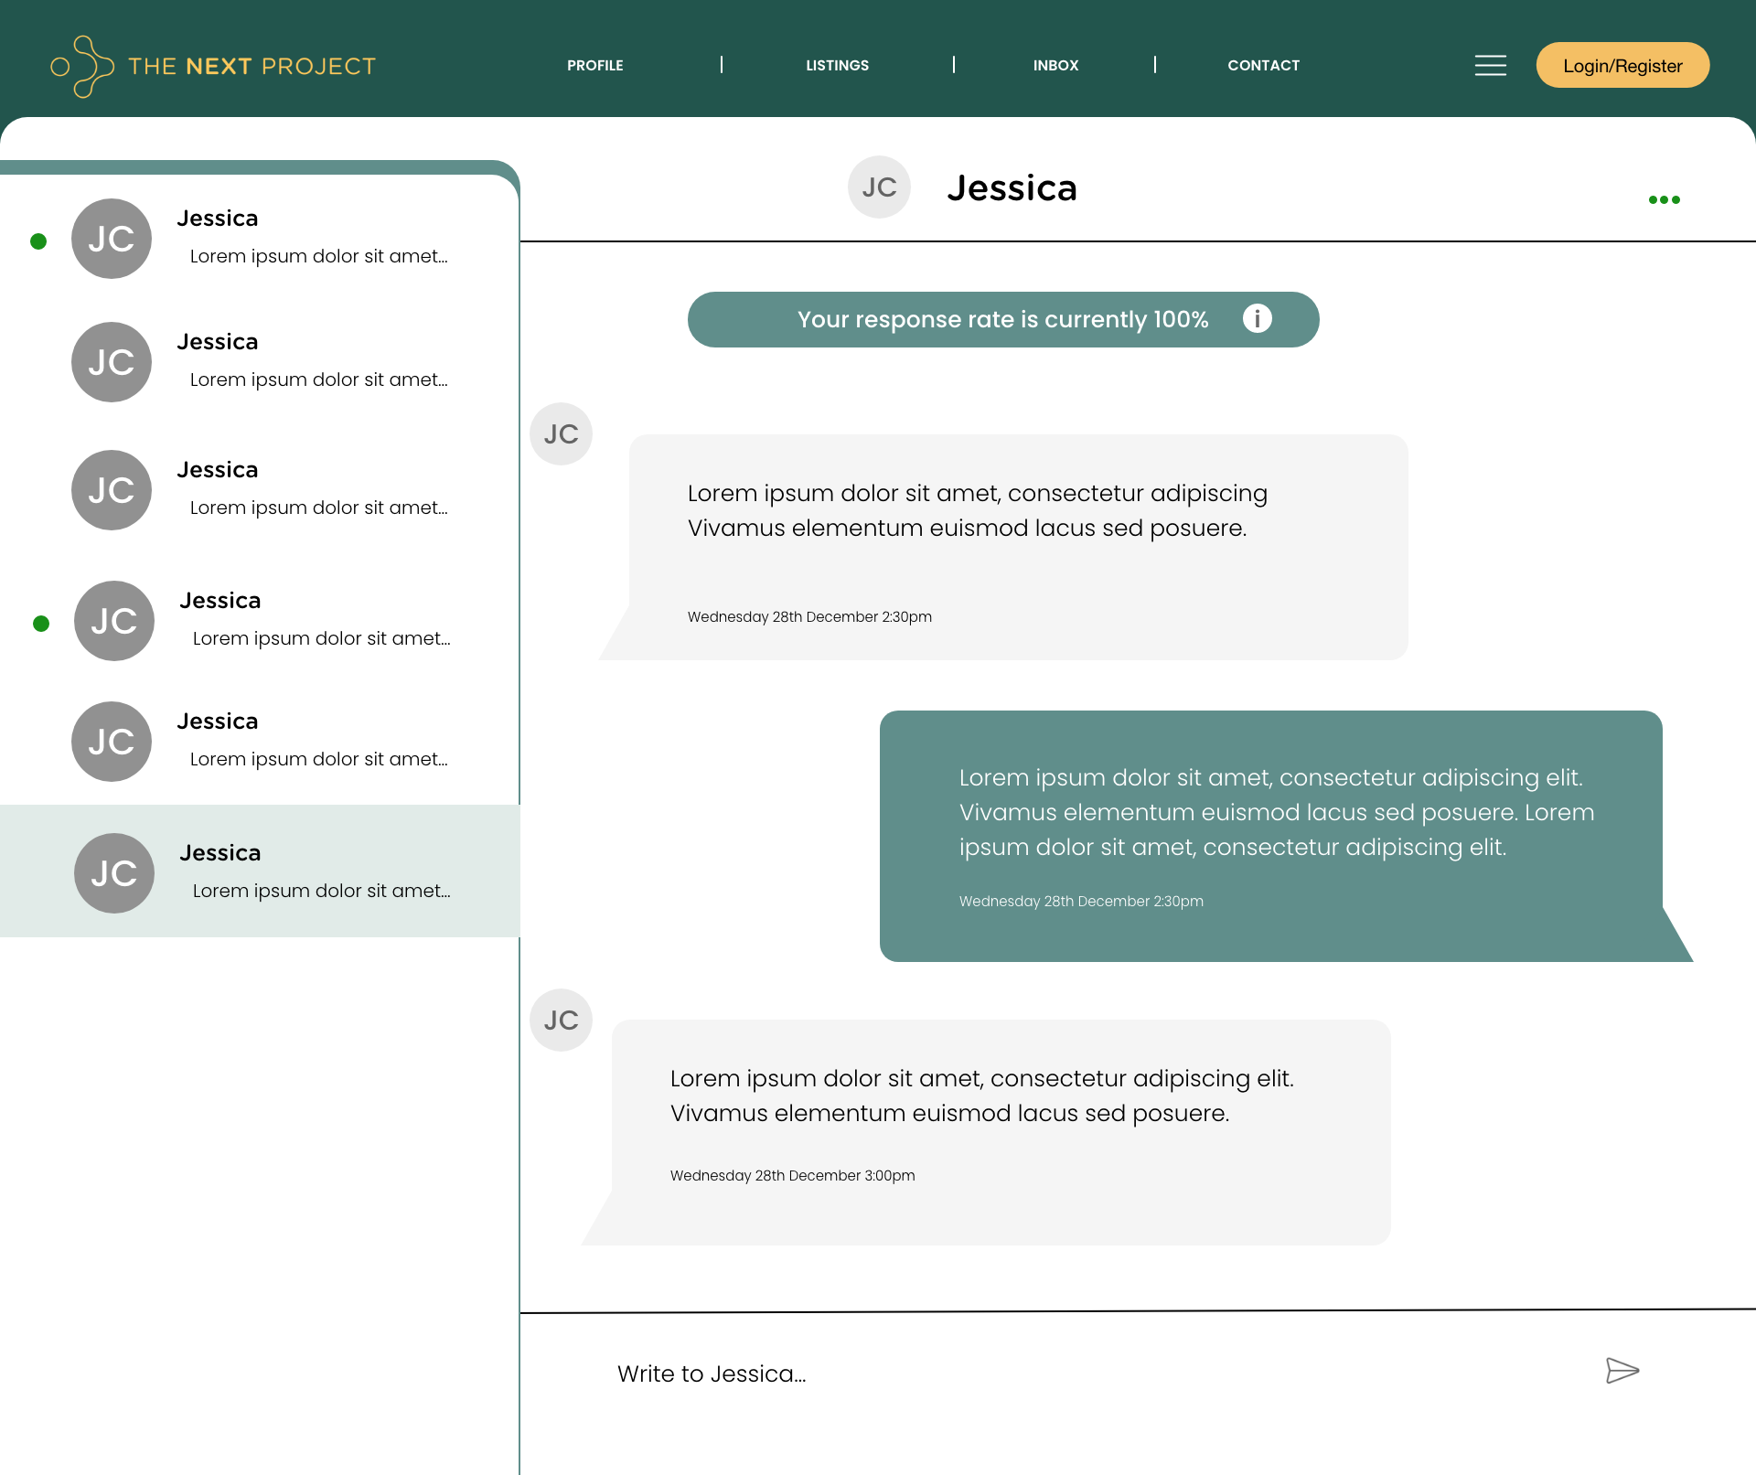Open the hamburger menu icon
Screen dimensions: 1756x1475
click(1490, 66)
